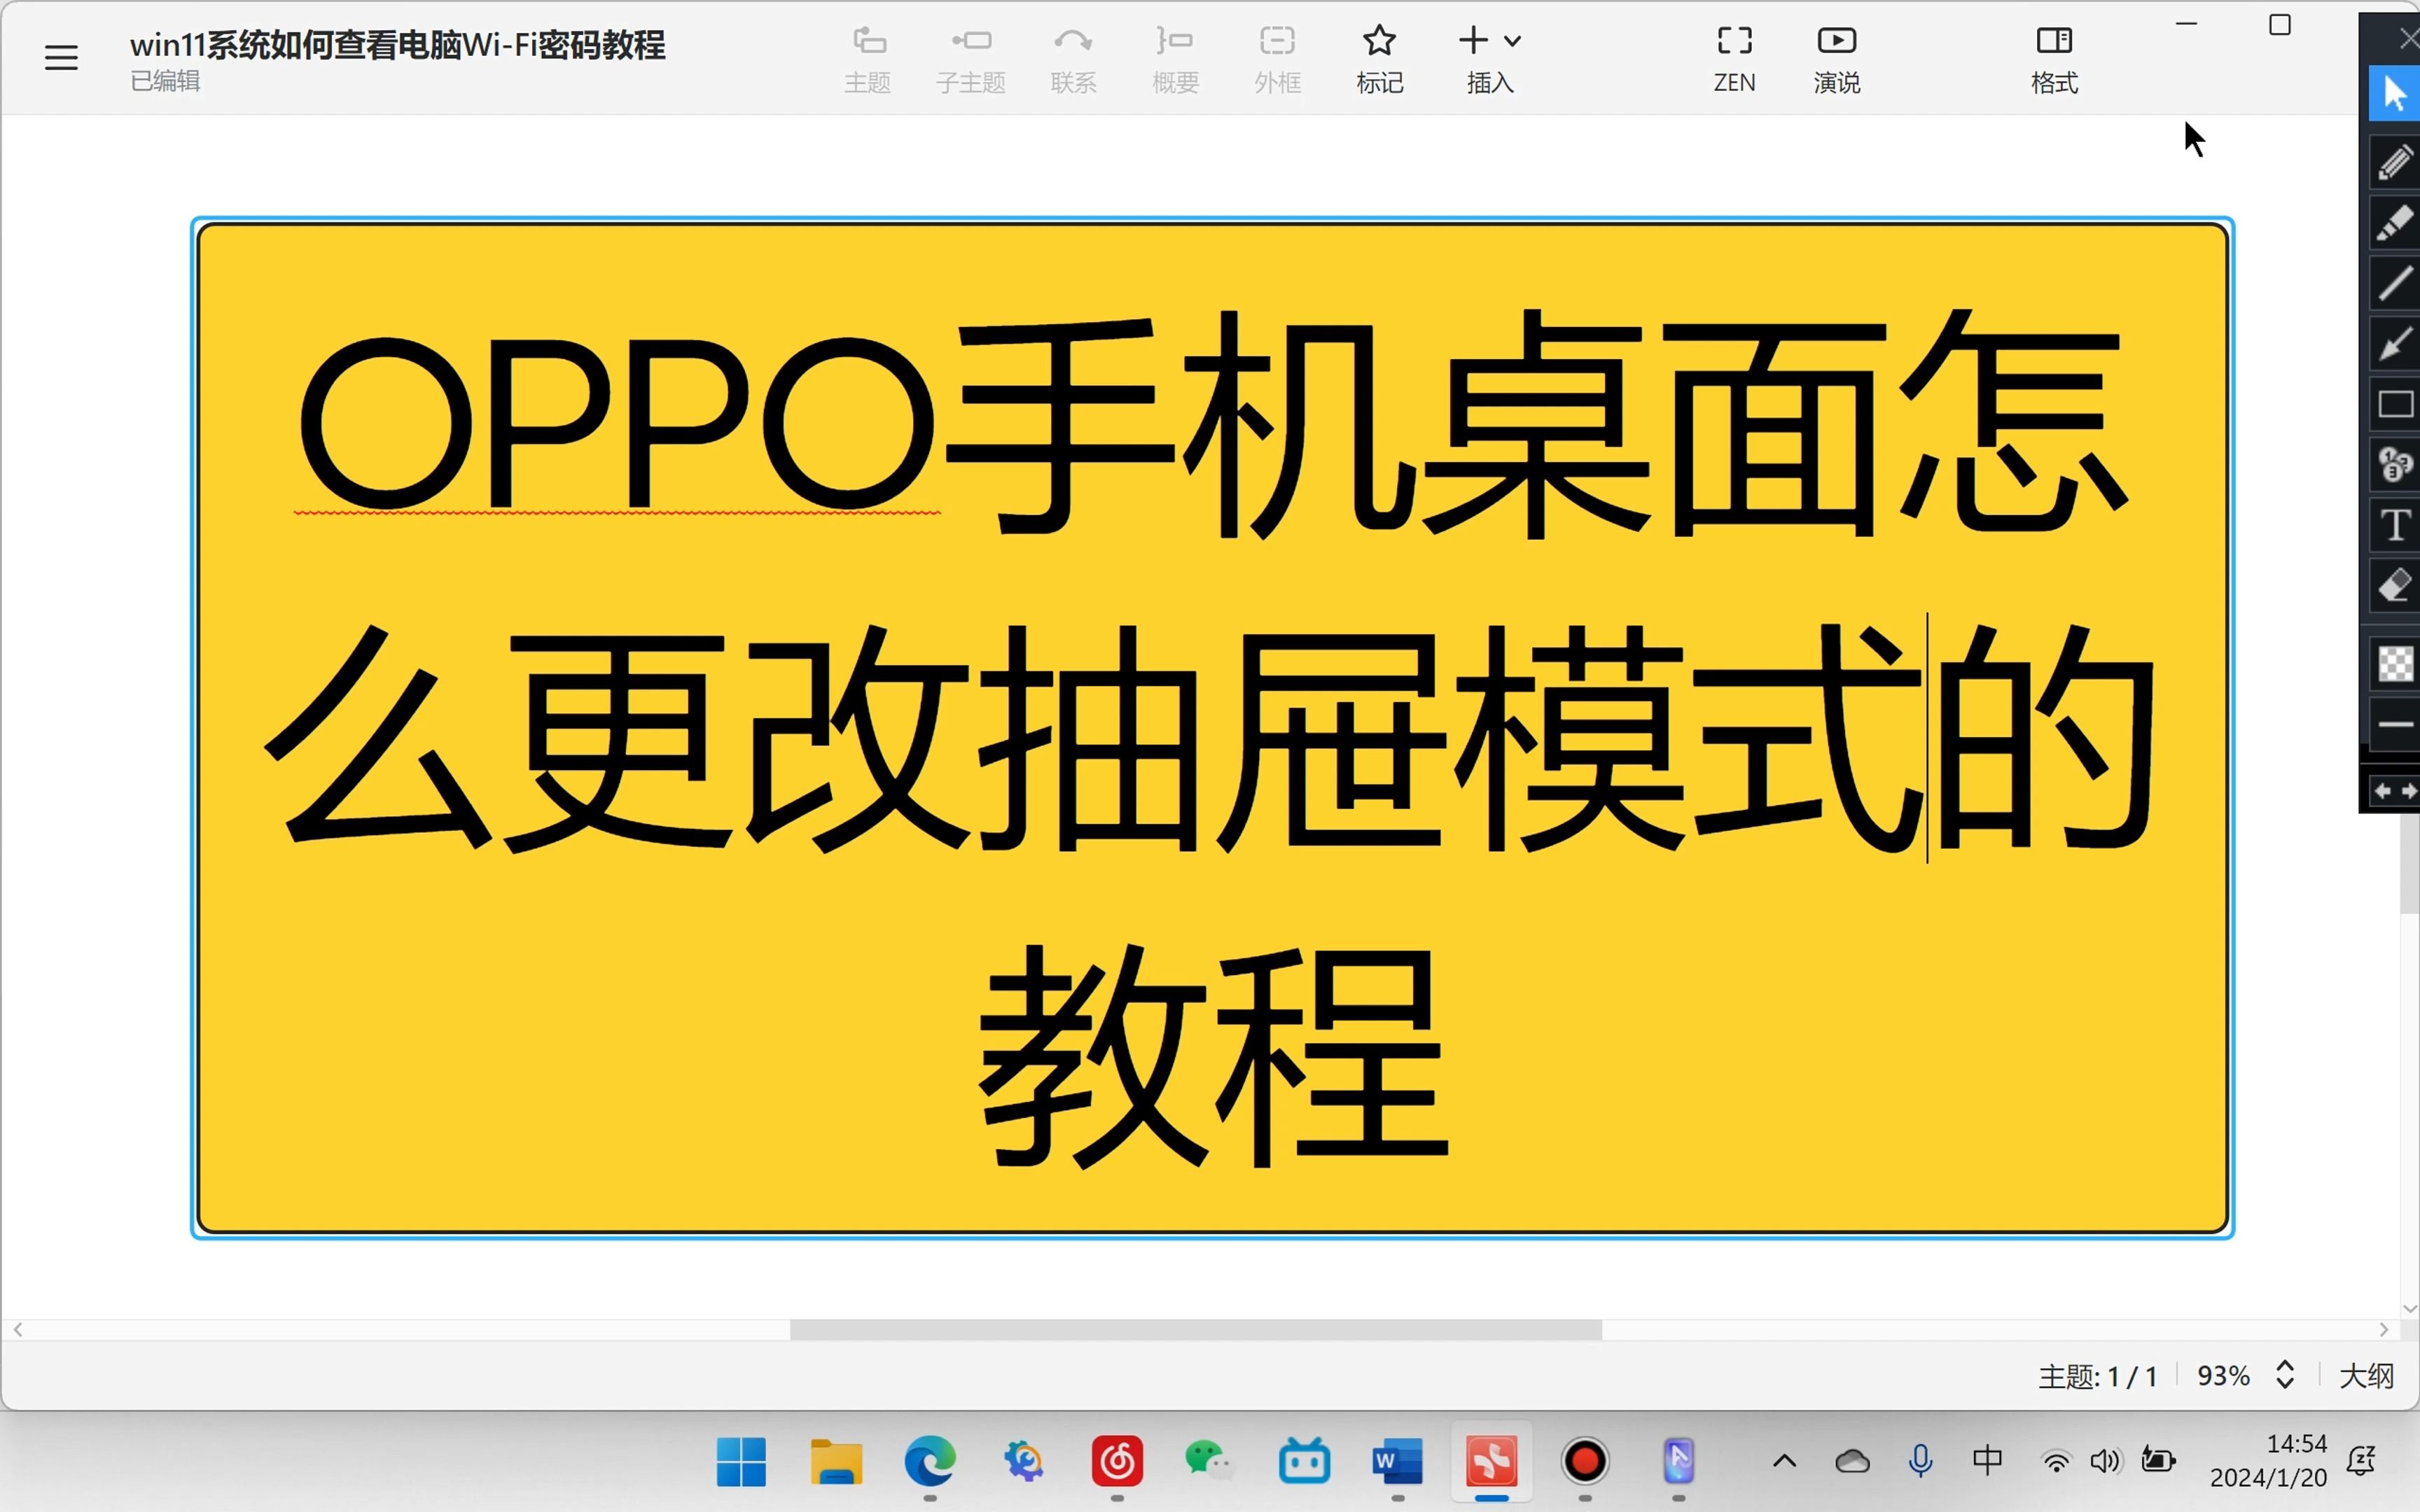Open the volume speaker tray icon
Screen dimensions: 2420x1512
(x=2106, y=1462)
